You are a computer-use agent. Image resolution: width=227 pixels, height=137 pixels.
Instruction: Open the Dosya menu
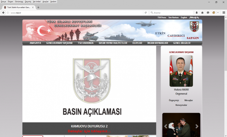(x=3, y=2)
